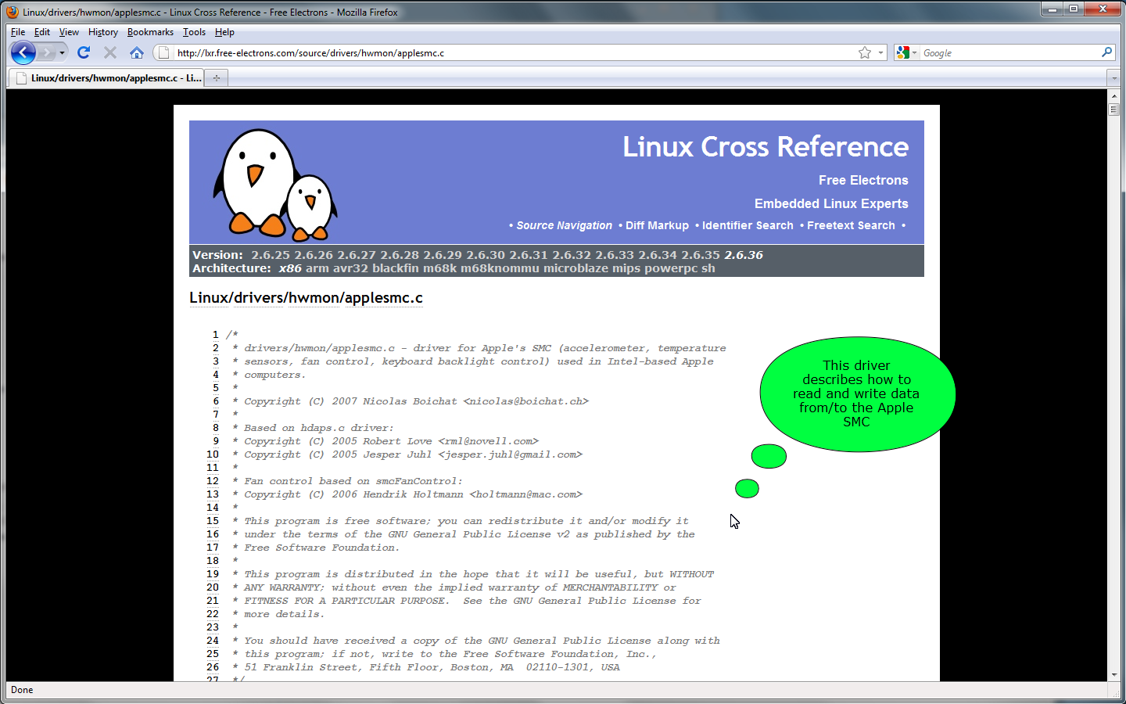This screenshot has height=704, width=1126.
Task: Click the Back navigation arrow button
Action: 23,52
